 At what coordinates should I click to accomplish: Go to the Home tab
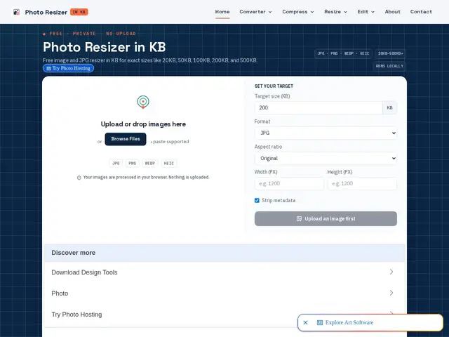tap(222, 12)
